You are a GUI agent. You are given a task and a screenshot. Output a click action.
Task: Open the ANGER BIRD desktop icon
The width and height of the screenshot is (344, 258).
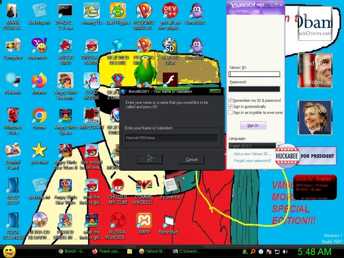[65, 51]
